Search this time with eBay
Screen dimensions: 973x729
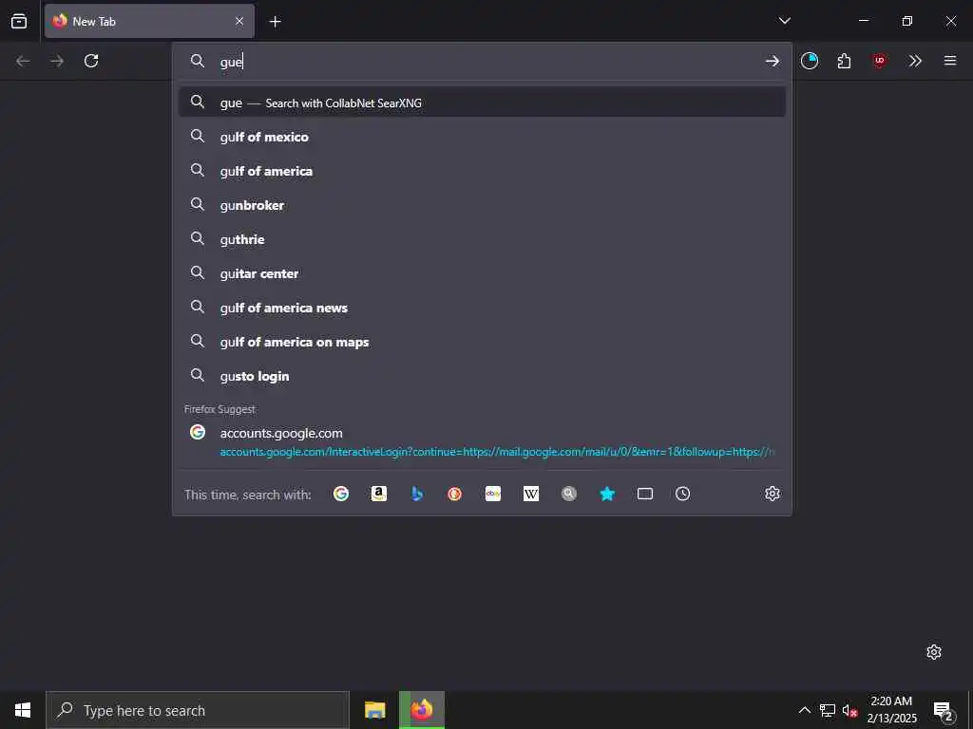[493, 494]
